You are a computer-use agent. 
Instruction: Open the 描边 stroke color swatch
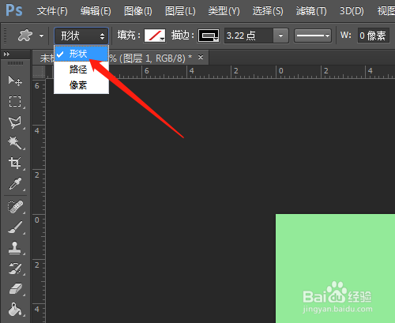(209, 36)
